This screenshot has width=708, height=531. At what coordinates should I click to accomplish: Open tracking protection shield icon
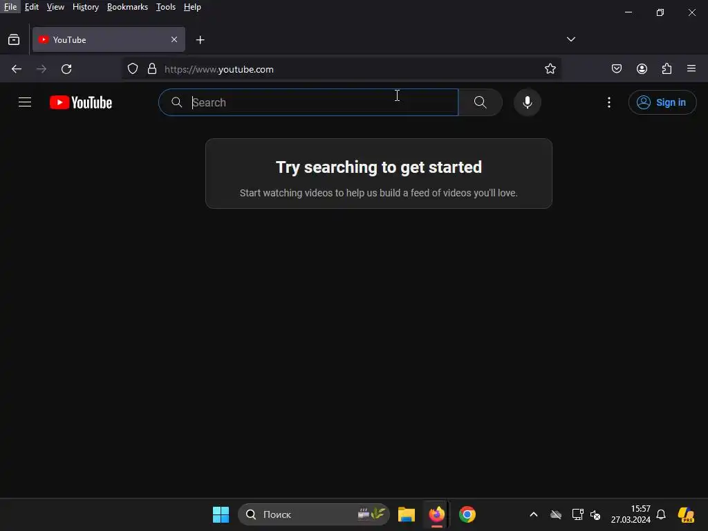pos(132,69)
